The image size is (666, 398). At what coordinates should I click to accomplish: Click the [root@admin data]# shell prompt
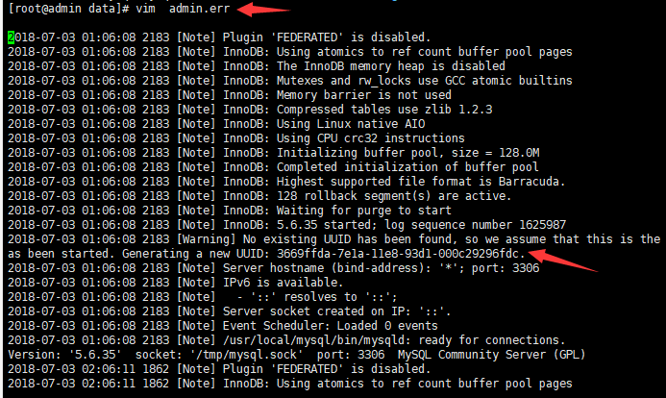coord(68,9)
